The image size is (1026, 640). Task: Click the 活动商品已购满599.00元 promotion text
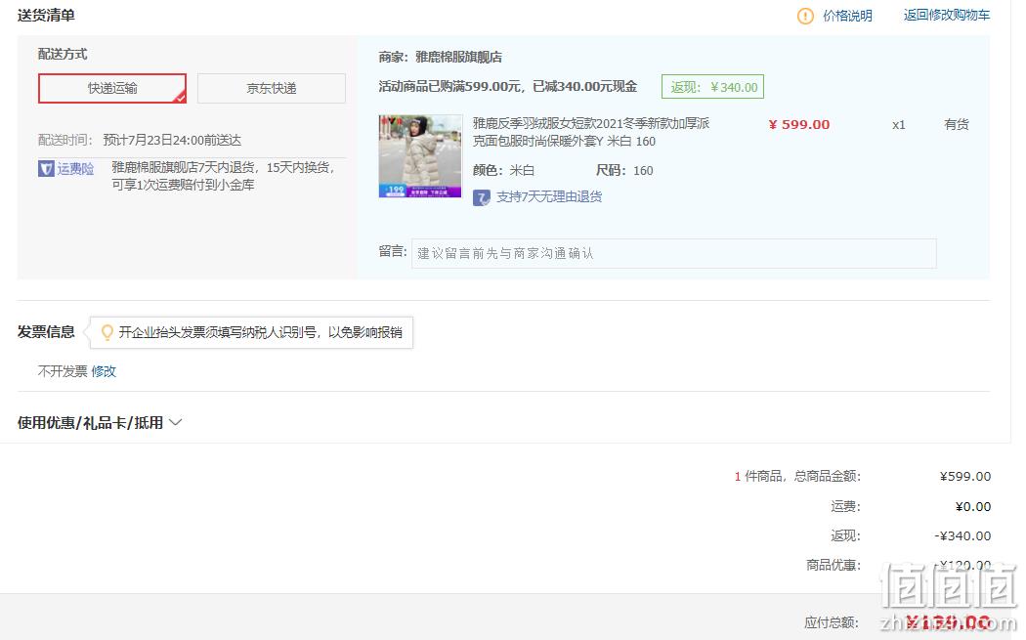[x=508, y=86]
